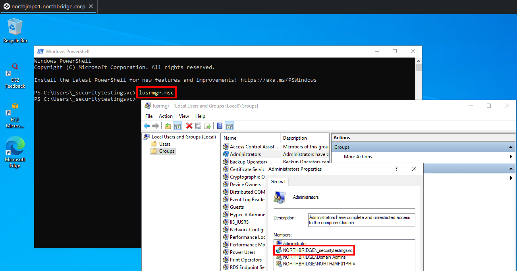Select member NORTHBRIDGE\_securitytestingsvc
The height and width of the screenshot is (271, 517).
tap(314, 250)
